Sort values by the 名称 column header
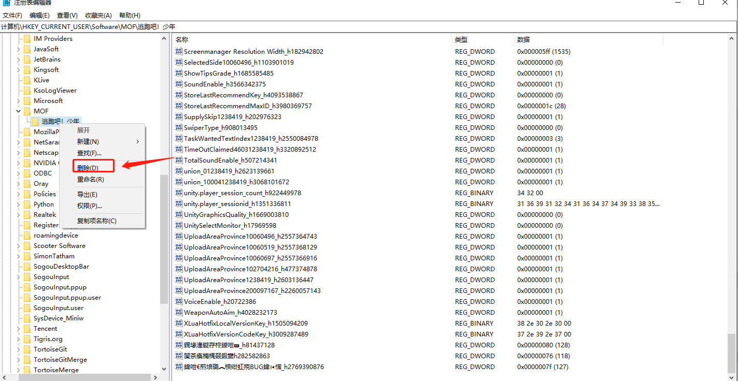 [182, 39]
